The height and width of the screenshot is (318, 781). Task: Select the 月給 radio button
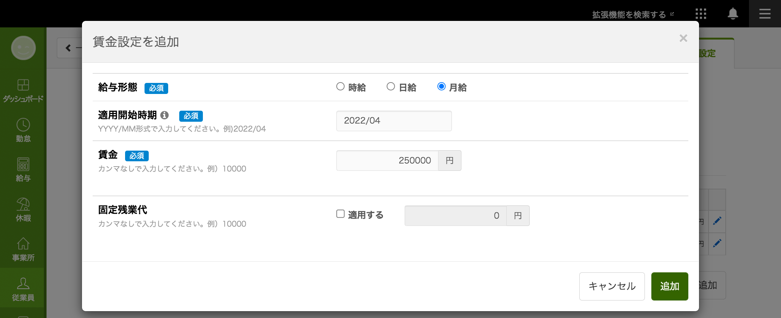coord(441,86)
